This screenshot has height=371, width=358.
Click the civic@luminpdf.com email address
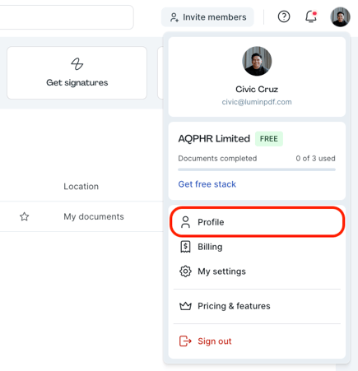point(257,102)
